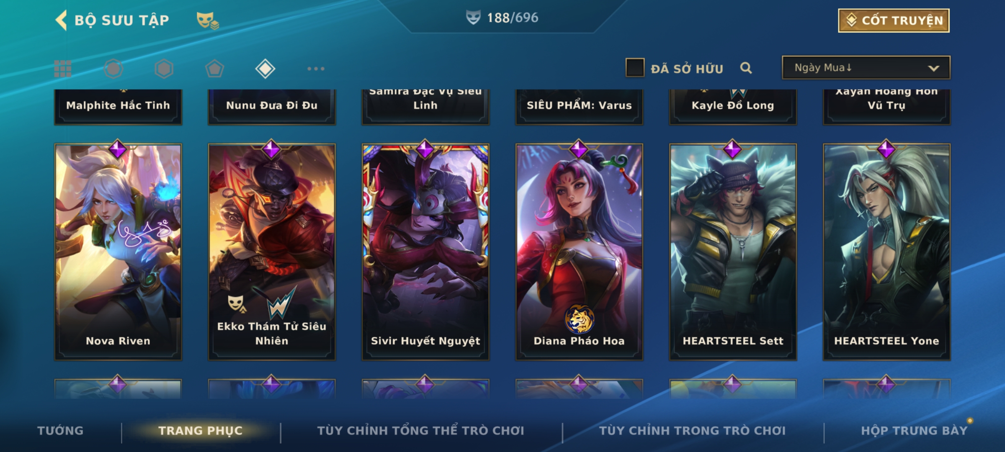Tick the Đã Sở Hữu checkbox
This screenshot has height=452, width=1005.
[635, 67]
